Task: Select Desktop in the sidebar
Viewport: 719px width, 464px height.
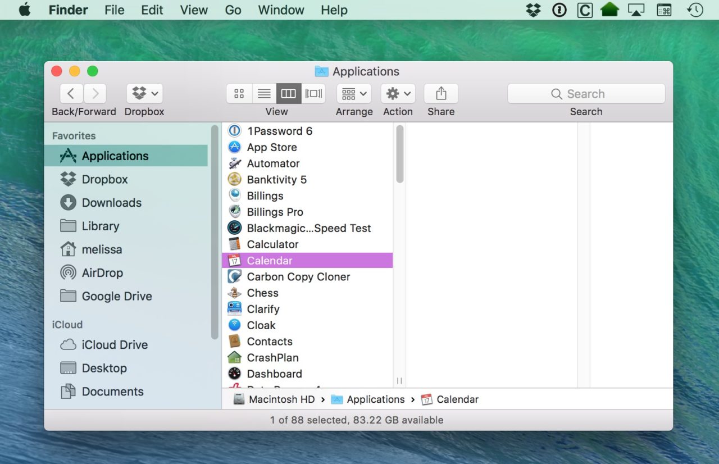Action: [x=126, y=369]
